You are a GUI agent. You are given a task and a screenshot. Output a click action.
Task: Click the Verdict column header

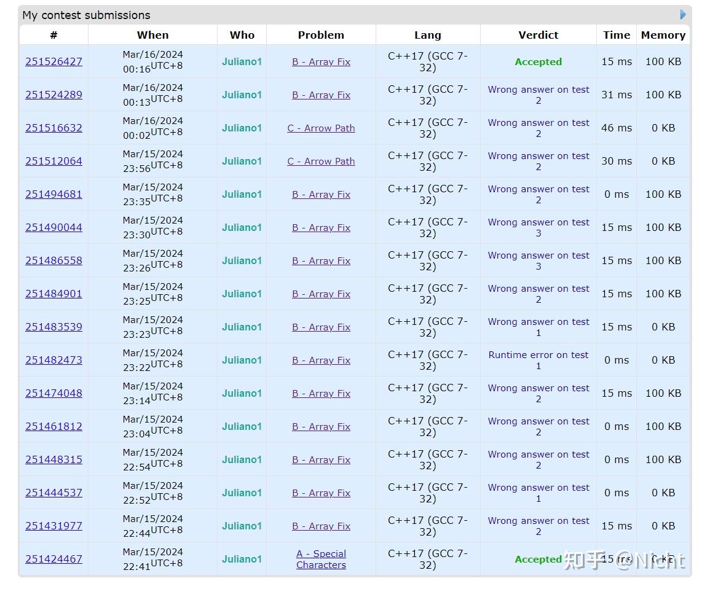pyautogui.click(x=538, y=35)
